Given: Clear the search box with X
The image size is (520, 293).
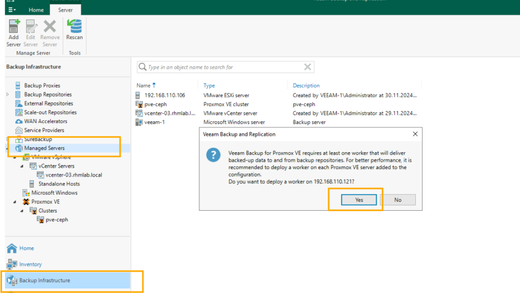Looking at the screenshot, I should pos(307,67).
